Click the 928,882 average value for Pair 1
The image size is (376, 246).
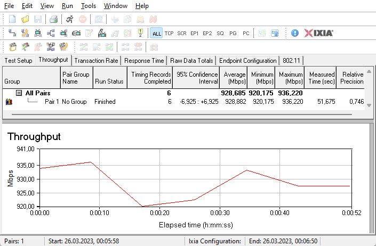pos(236,102)
